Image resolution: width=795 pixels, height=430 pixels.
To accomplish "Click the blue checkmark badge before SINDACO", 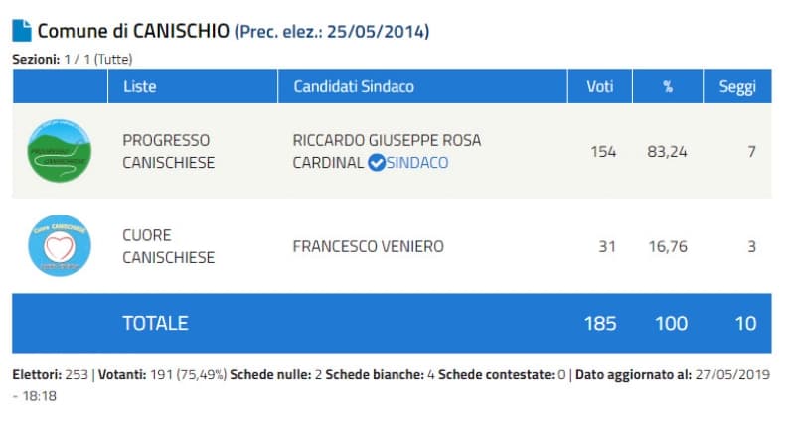I will tap(377, 163).
